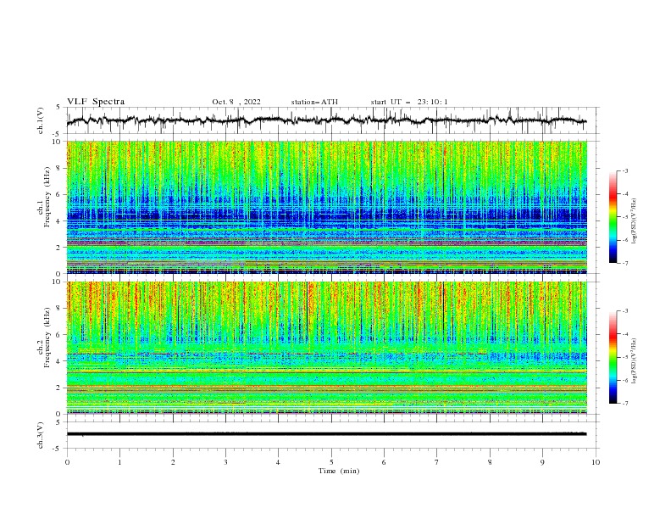Click the "ch.3(V)" axis label
Viewport: 671px width, 519px height.
point(41,436)
